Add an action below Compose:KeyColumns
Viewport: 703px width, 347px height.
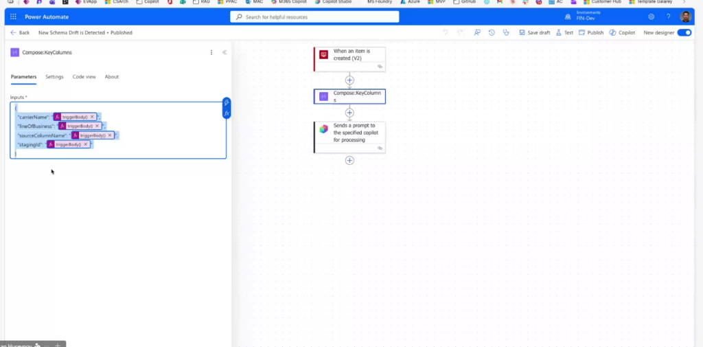pyautogui.click(x=349, y=113)
